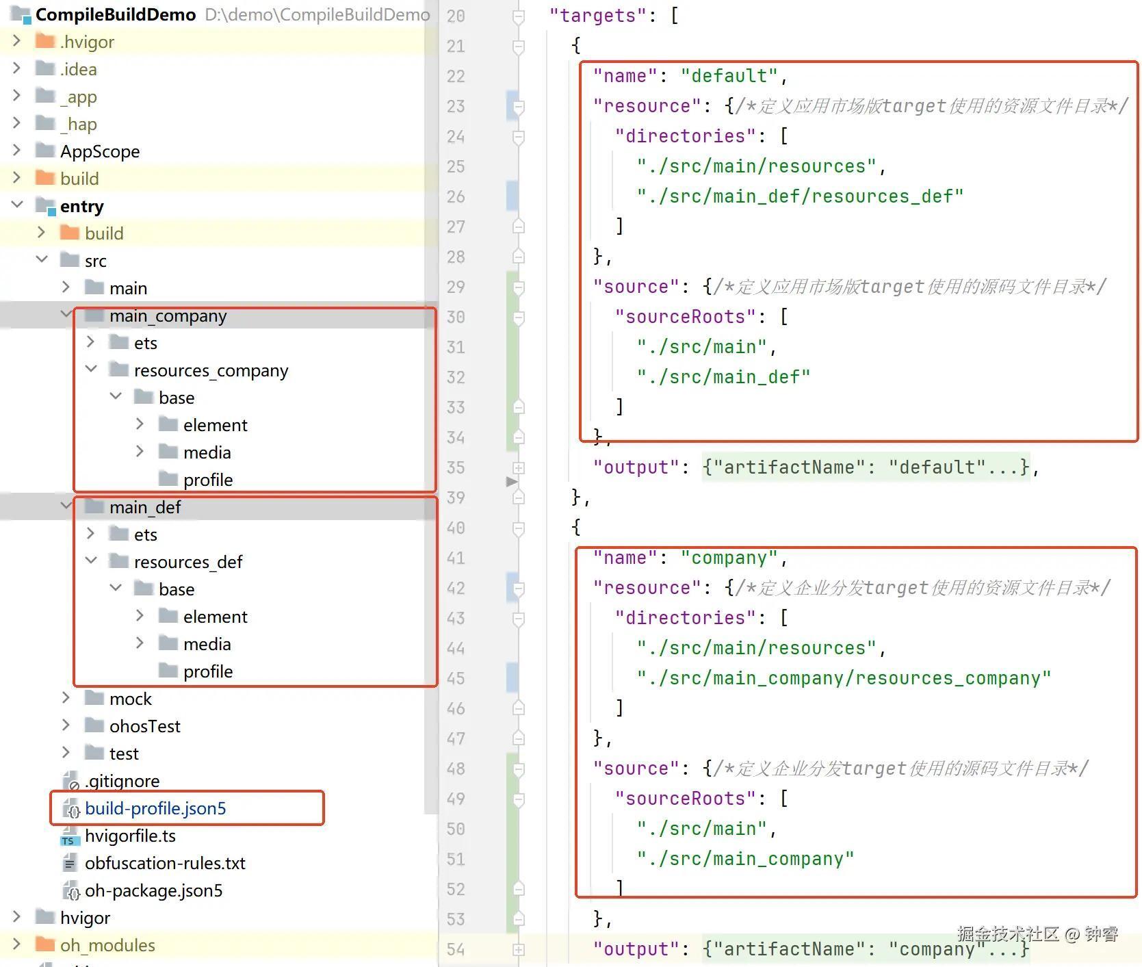Select the entry module folder icon

click(45, 205)
